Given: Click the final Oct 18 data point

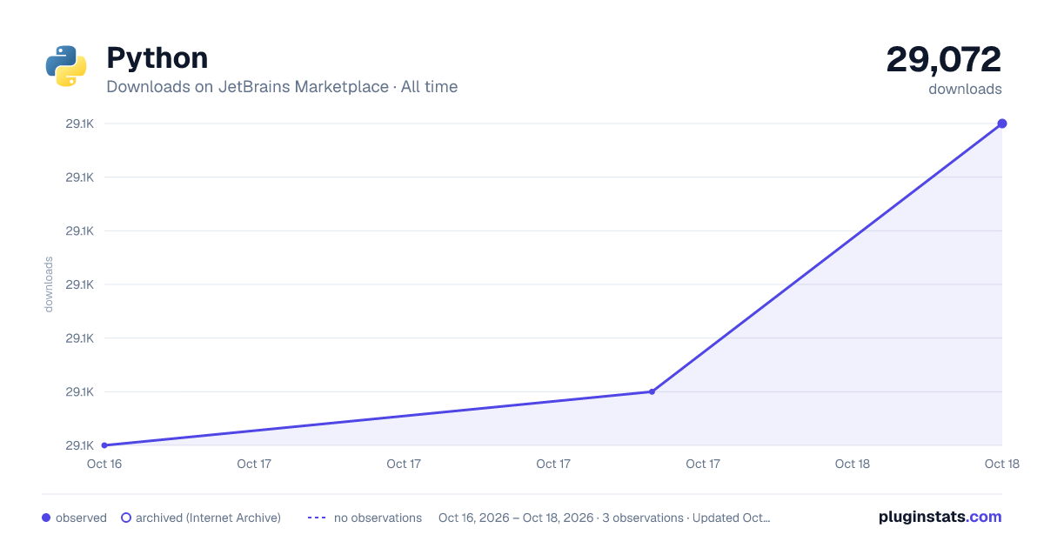Looking at the screenshot, I should tap(1002, 124).
